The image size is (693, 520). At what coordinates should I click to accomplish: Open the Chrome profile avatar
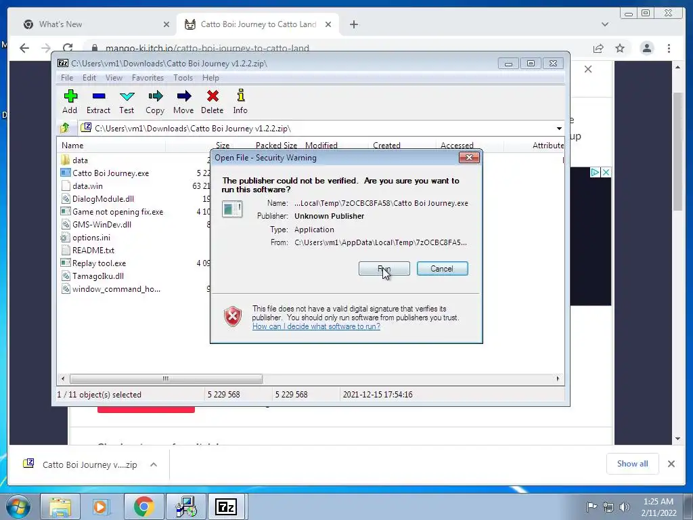tap(646, 48)
